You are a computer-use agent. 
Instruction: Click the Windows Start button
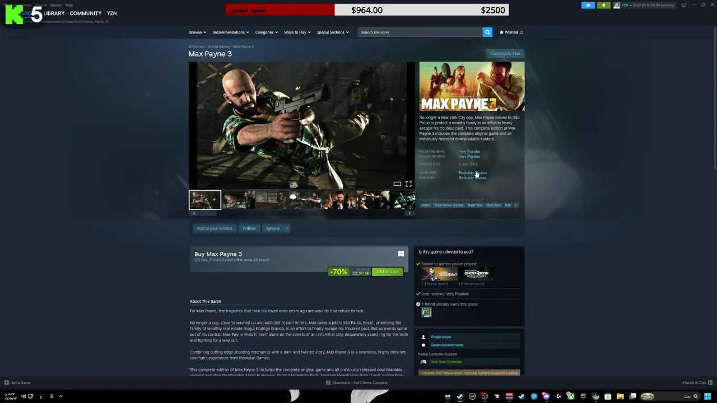[x=707, y=396]
